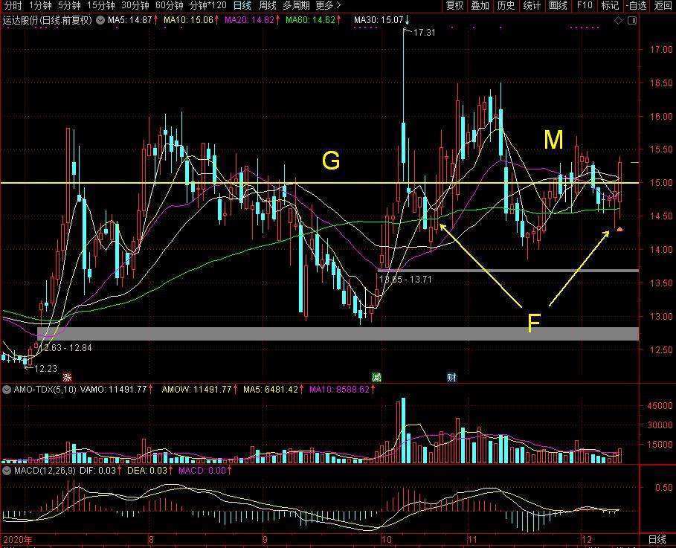Select the 日线 daily chart tab
Image resolution: width=676 pixels, height=548 pixels.
[x=242, y=6]
